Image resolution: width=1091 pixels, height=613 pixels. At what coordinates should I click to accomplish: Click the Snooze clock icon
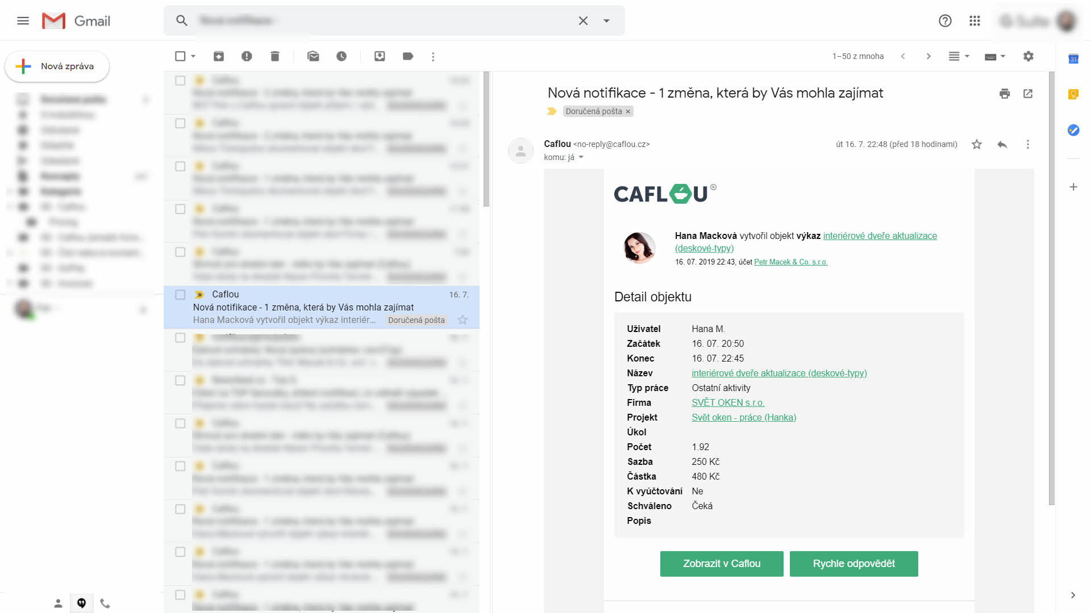tap(342, 56)
